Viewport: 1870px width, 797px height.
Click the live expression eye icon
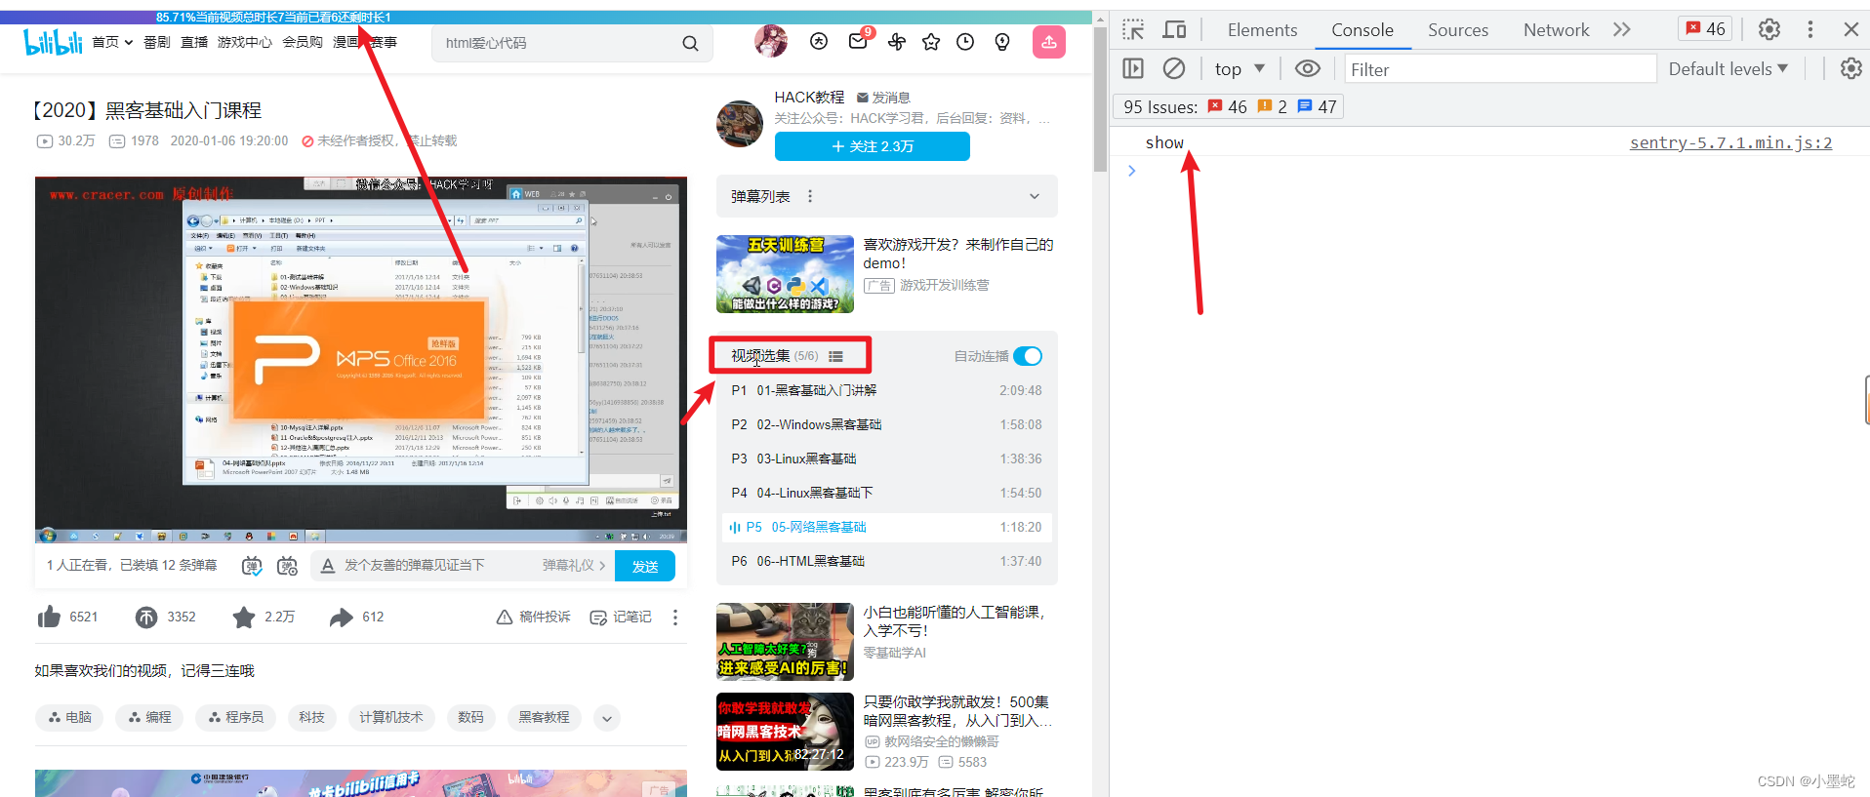pos(1307,68)
